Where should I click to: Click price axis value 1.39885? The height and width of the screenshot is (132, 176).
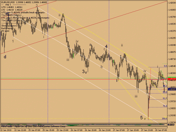172,94
